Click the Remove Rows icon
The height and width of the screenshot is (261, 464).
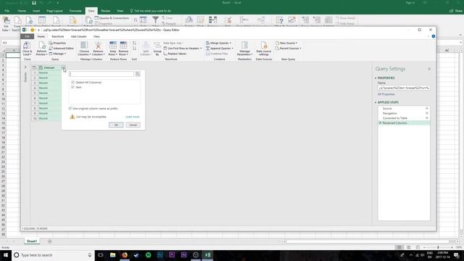123,45
